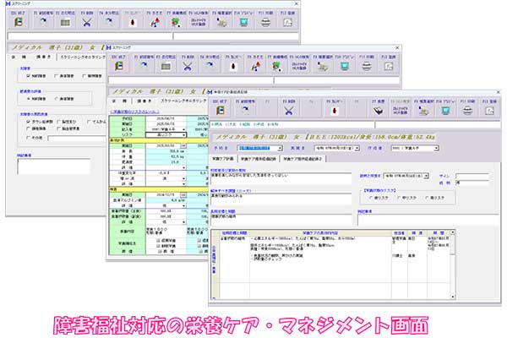Toggle その他 checkbox in back window

(x=28, y=138)
